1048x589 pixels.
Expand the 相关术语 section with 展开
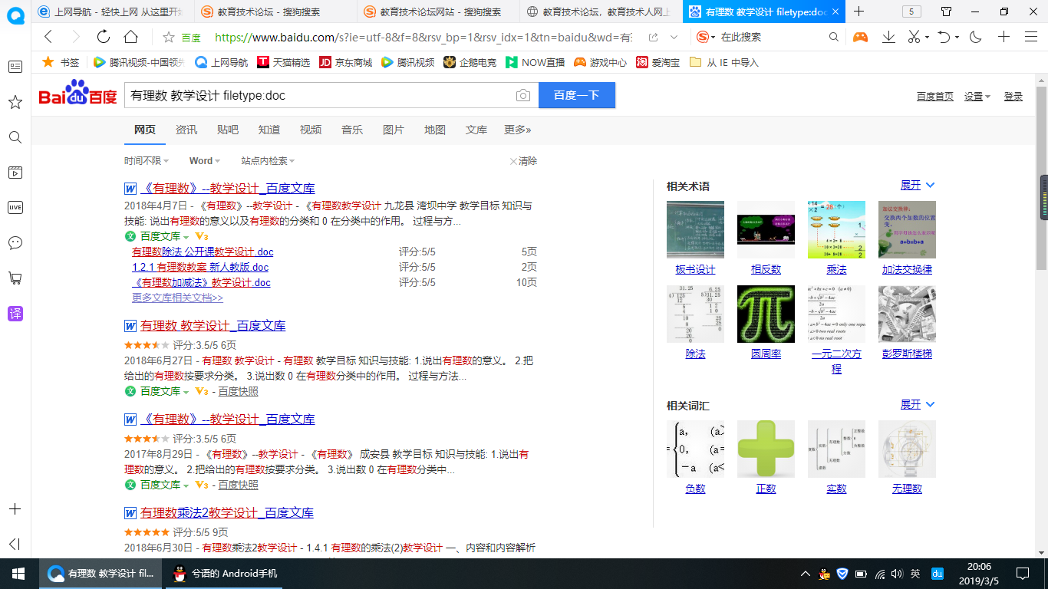tap(918, 186)
